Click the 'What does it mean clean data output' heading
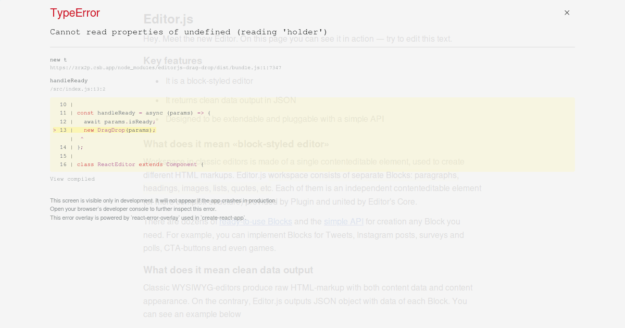The image size is (625, 328). point(228,270)
